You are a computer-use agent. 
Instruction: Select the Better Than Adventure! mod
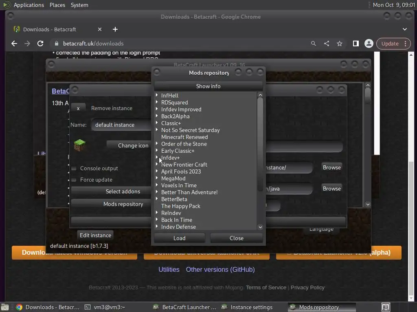[189, 192]
